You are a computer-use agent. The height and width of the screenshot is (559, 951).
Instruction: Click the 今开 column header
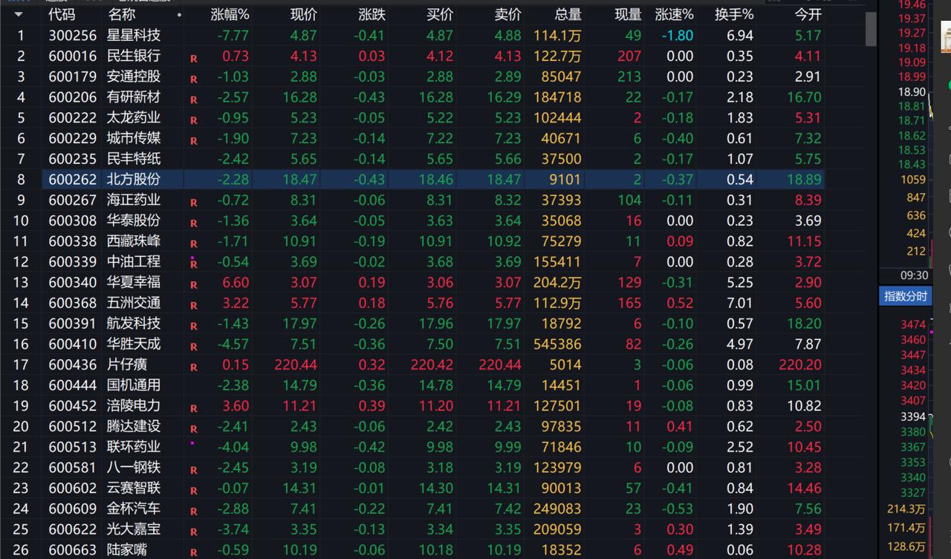point(808,14)
